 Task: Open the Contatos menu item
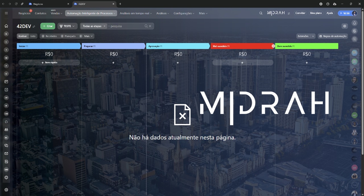coord(41,13)
